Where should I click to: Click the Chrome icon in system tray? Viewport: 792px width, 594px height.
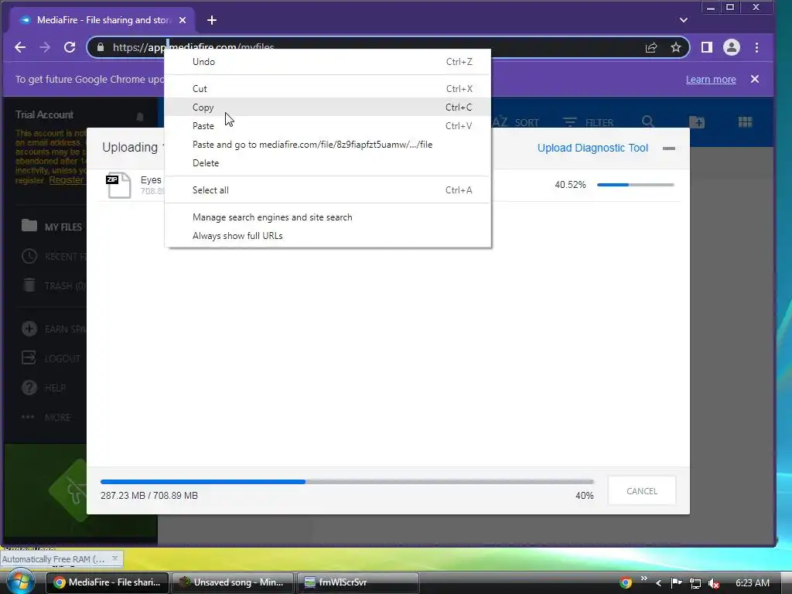click(626, 583)
